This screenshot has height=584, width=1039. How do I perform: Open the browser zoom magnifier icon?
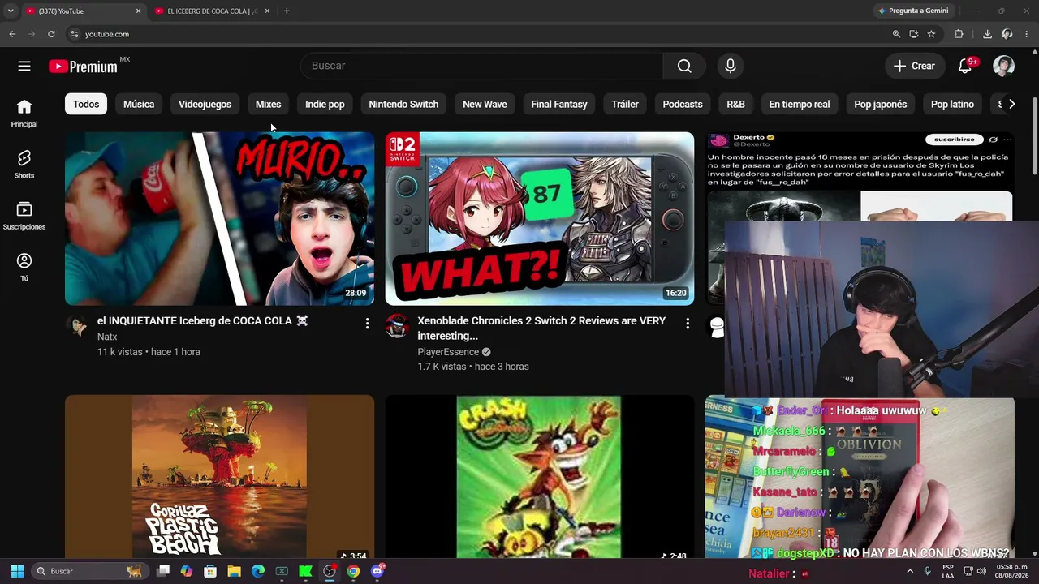click(896, 34)
